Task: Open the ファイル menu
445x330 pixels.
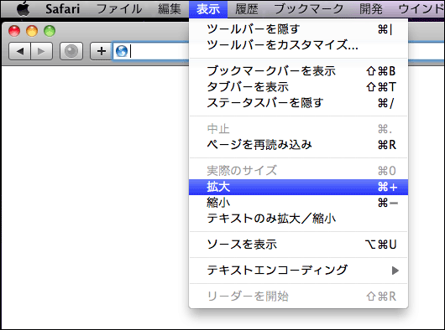Action: point(119,8)
